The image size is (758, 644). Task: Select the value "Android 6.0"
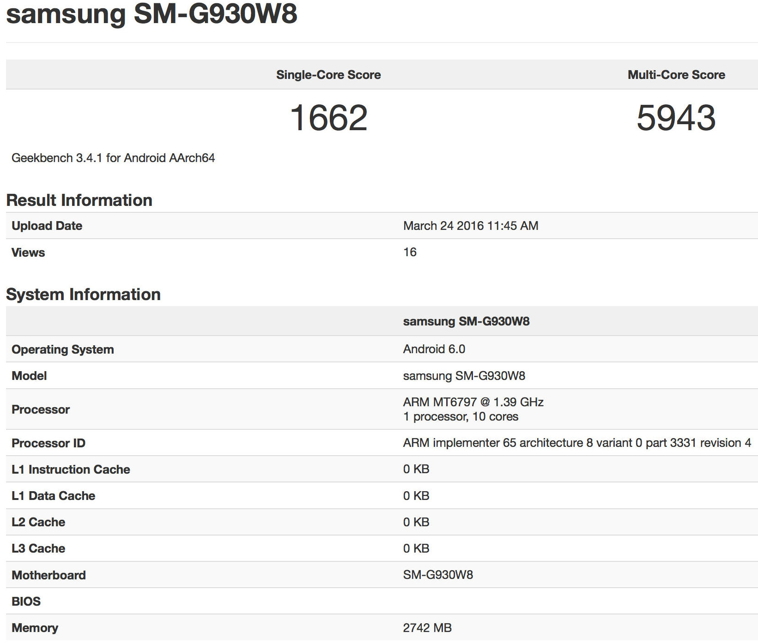(434, 349)
